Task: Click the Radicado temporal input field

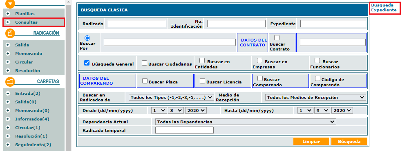Action: click(184, 130)
